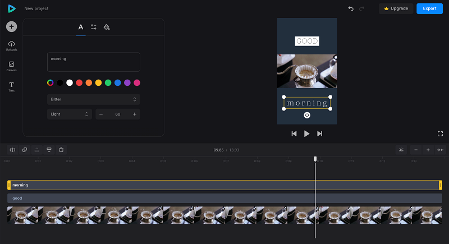Play the video preview
The image size is (449, 244).
point(306,133)
